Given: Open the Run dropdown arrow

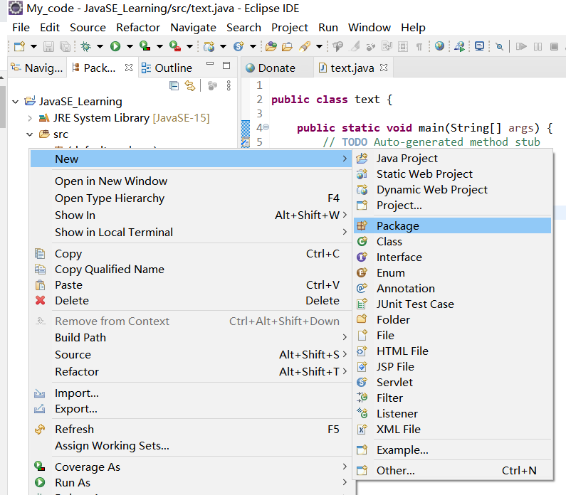Looking at the screenshot, I should tap(130, 46).
